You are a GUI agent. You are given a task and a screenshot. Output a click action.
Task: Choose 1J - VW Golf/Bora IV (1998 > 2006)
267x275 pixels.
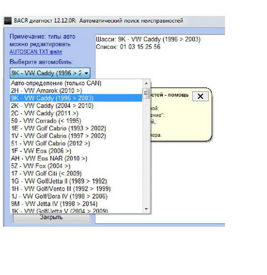coord(76,197)
